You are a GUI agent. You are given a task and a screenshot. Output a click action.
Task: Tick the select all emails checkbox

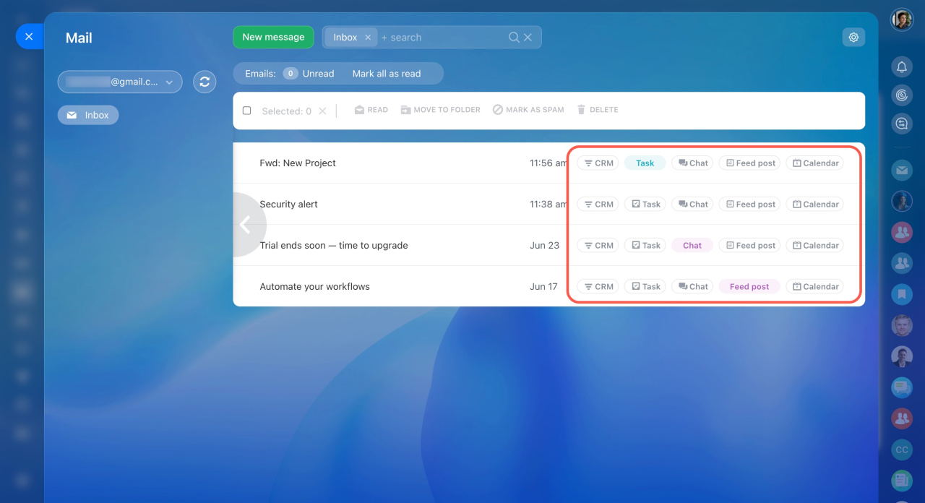247,111
